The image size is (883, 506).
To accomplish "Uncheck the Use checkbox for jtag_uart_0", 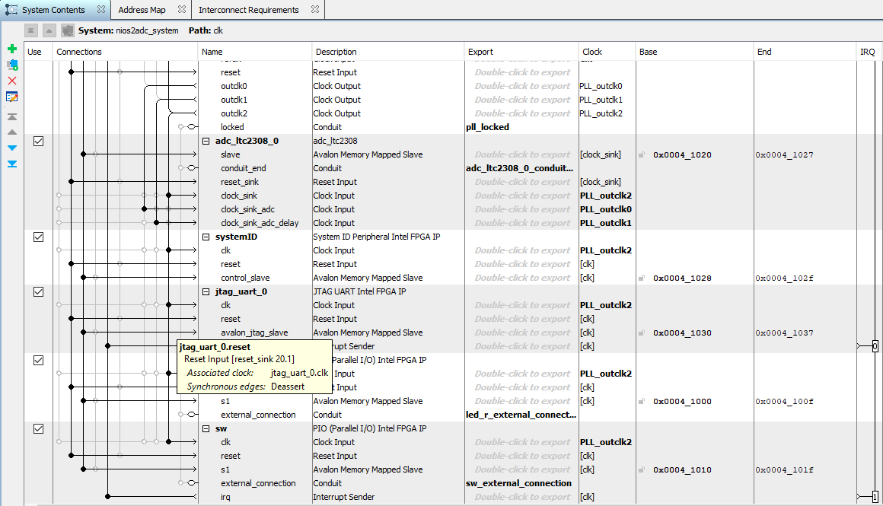I will click(x=38, y=292).
